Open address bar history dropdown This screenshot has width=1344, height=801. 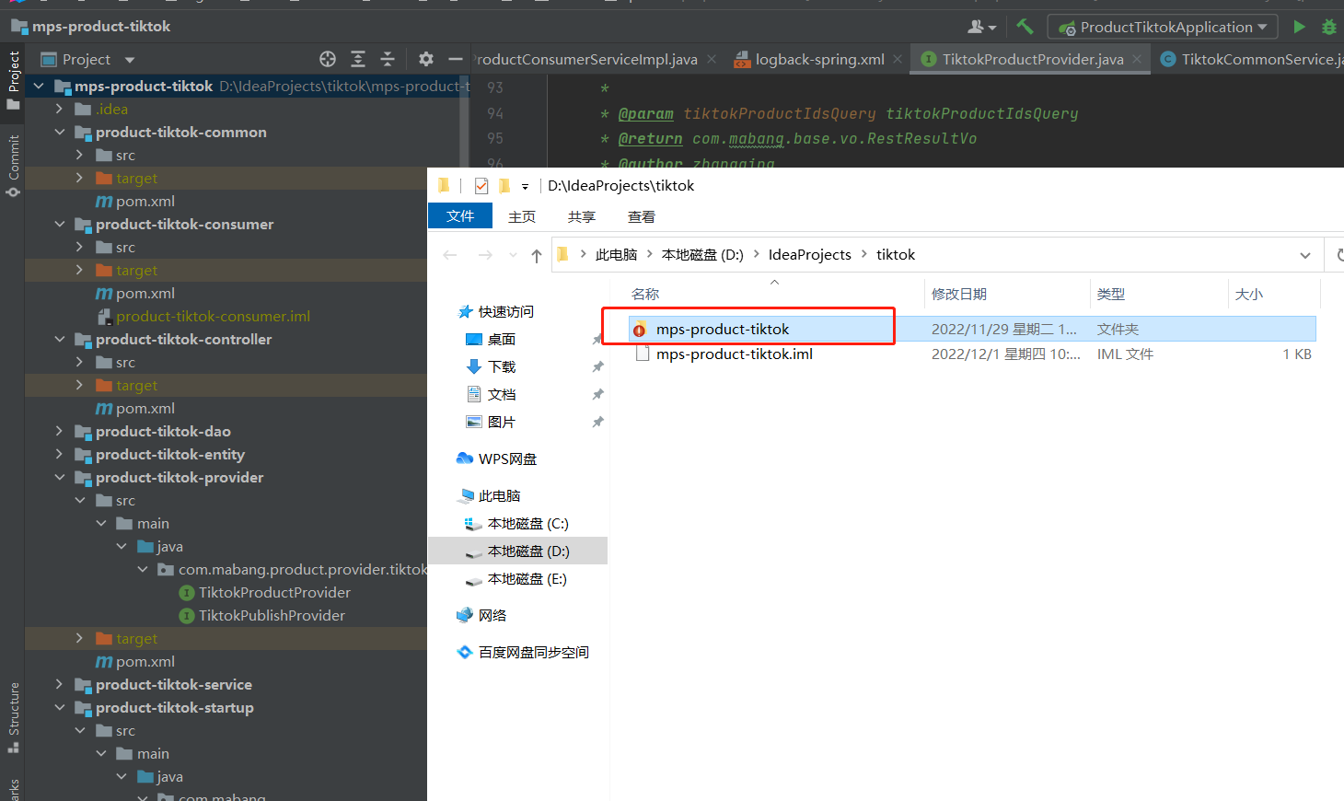pyautogui.click(x=1304, y=255)
